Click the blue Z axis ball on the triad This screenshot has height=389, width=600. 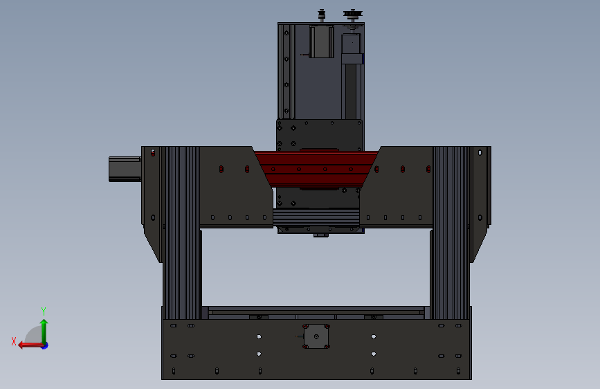[x=45, y=345]
